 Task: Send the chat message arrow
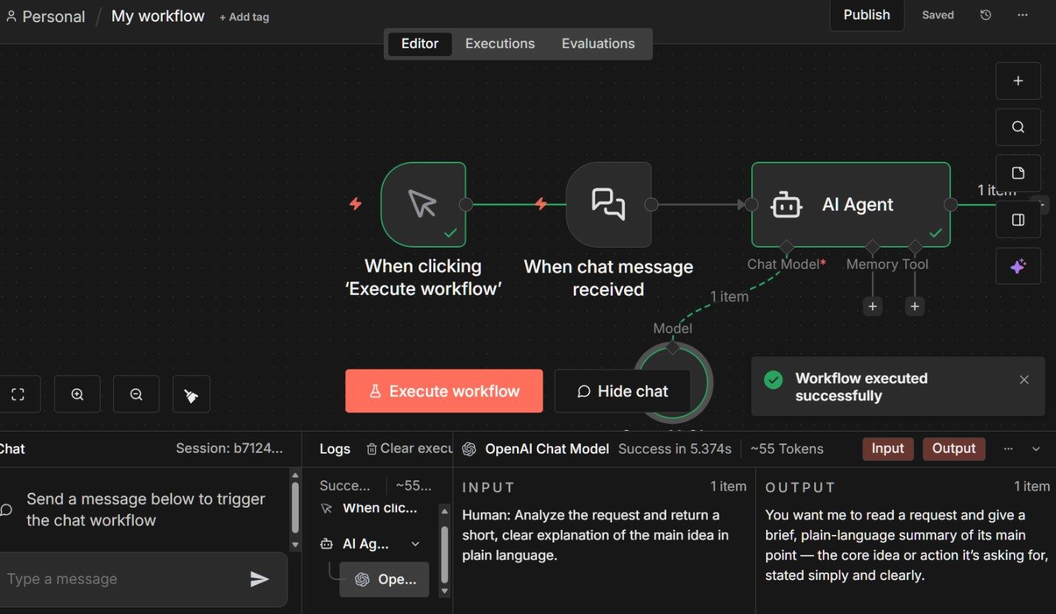click(259, 579)
